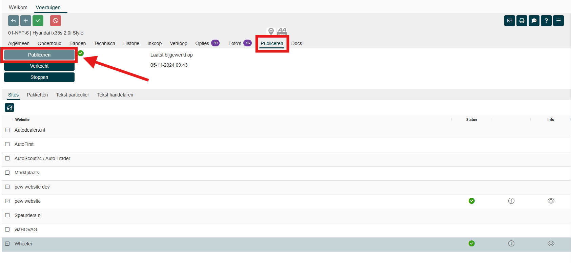Click the plus icon to add vehicle

point(26,21)
